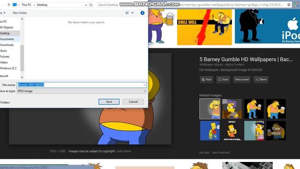Open the help icon in the Save dialog

point(142,13)
